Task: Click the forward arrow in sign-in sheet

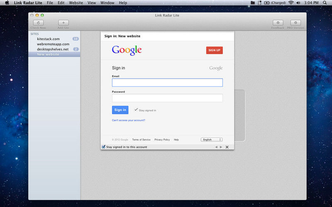Action: point(221,147)
